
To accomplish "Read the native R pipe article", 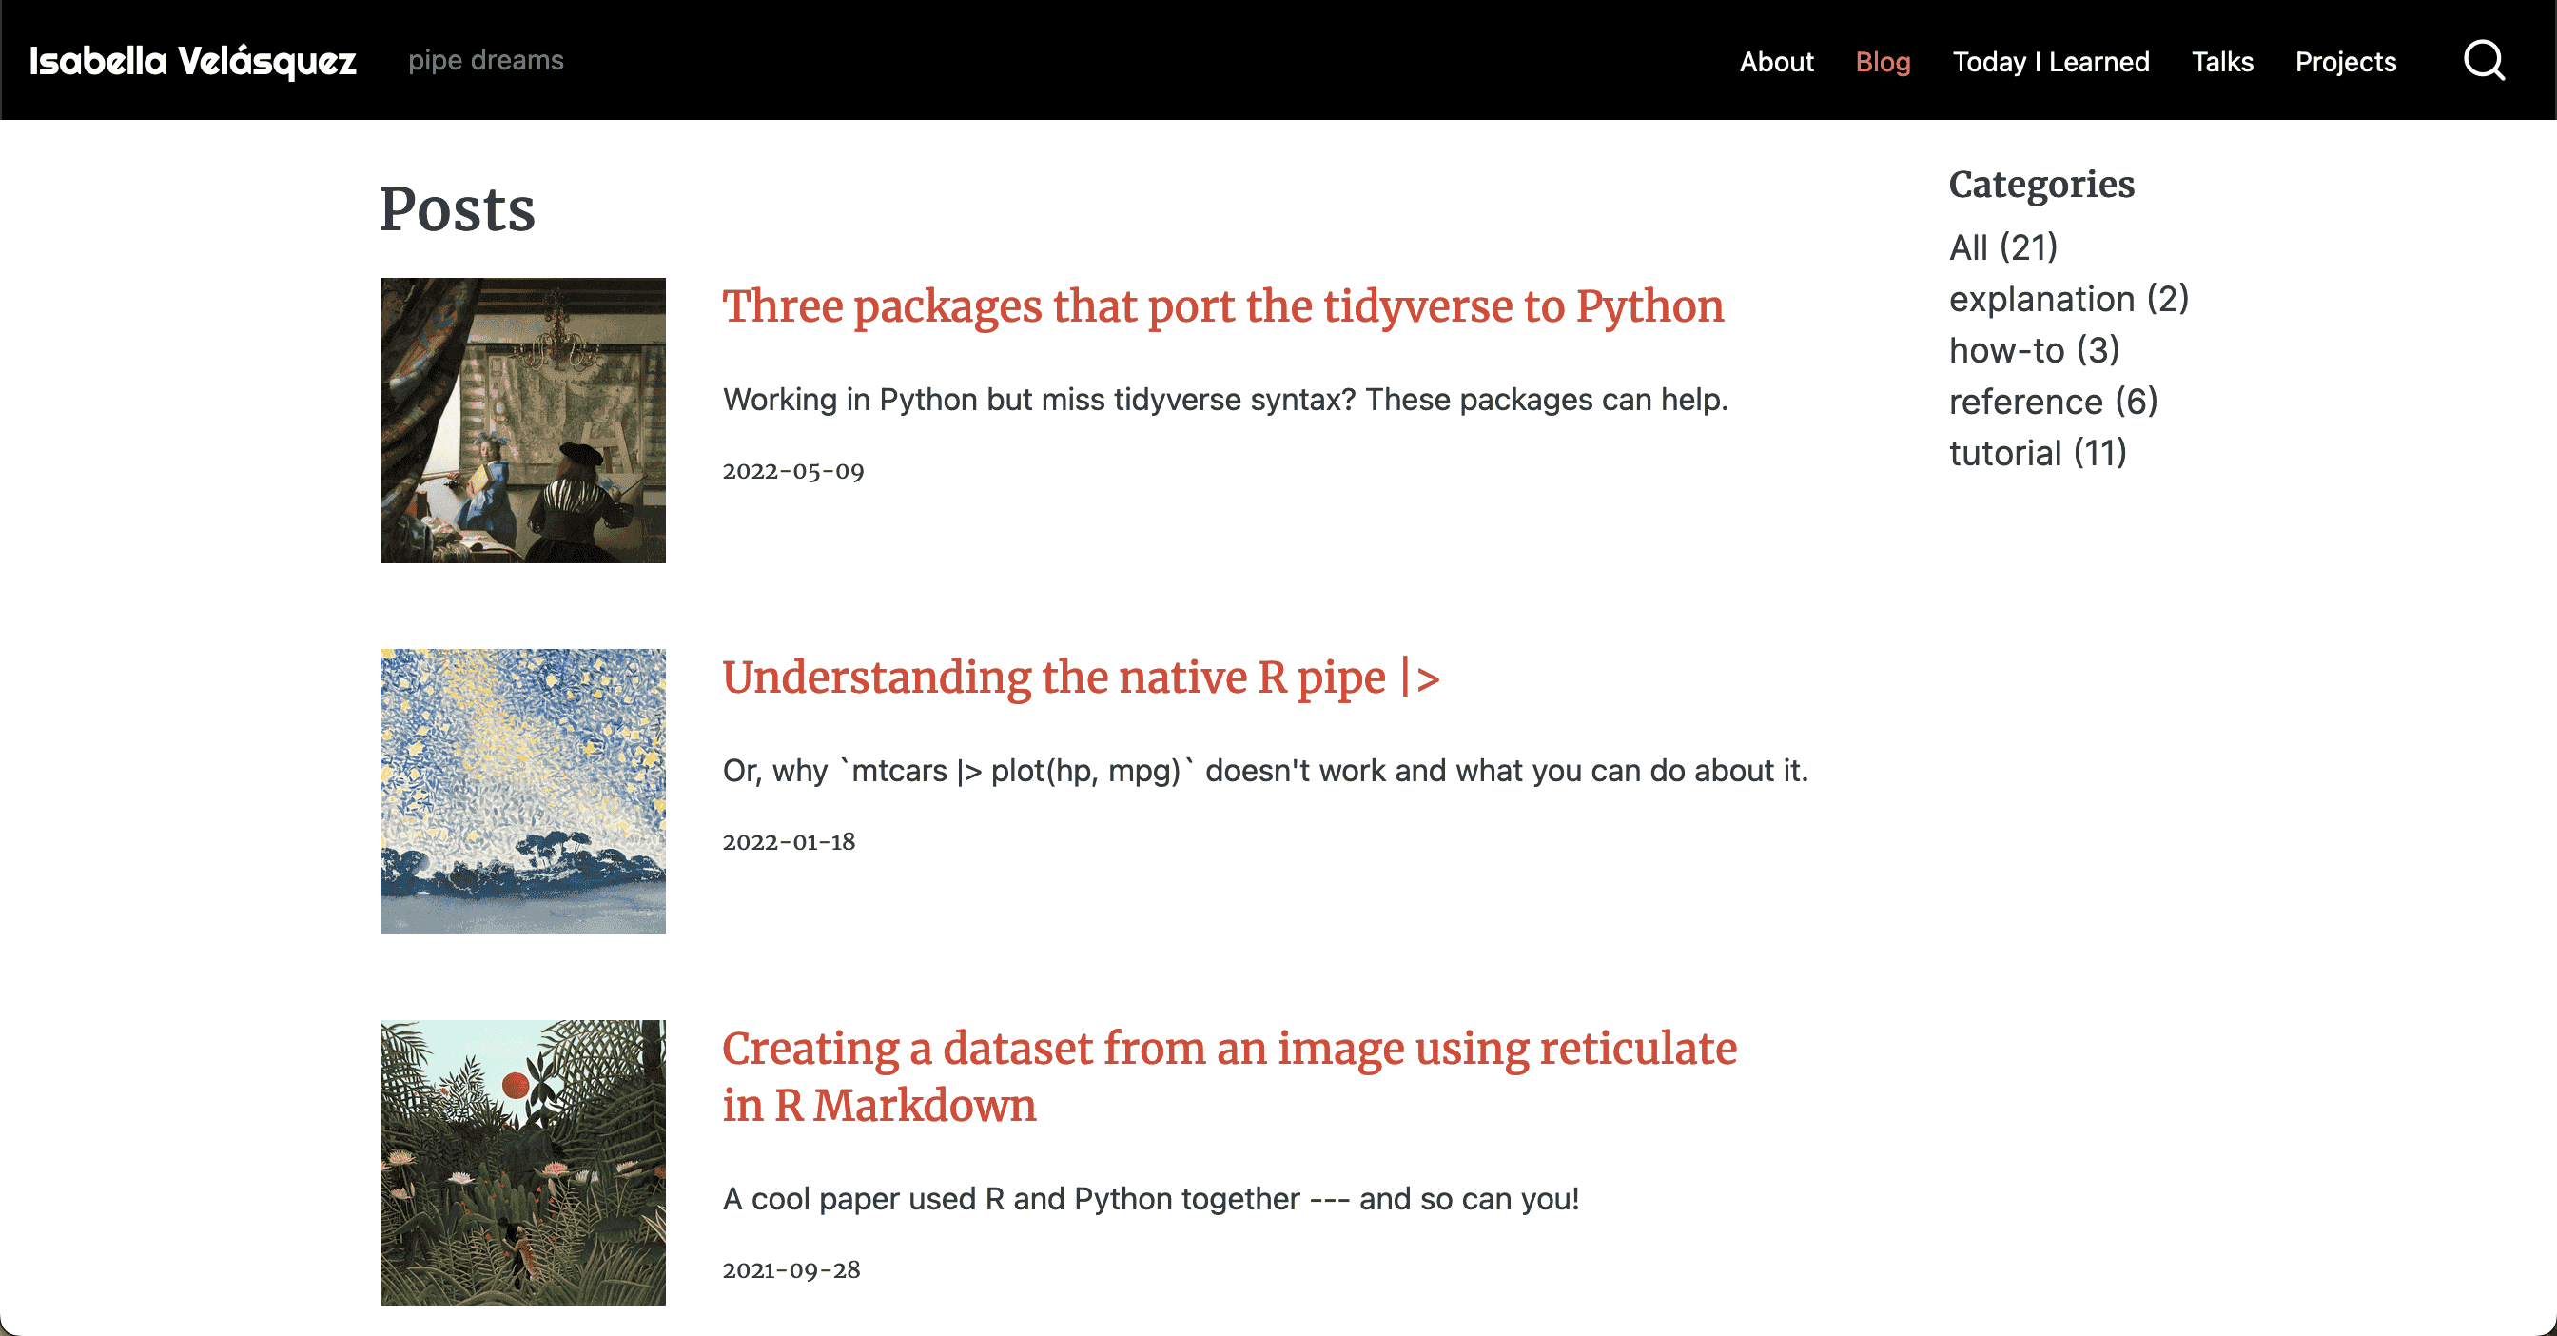I will coord(1081,678).
